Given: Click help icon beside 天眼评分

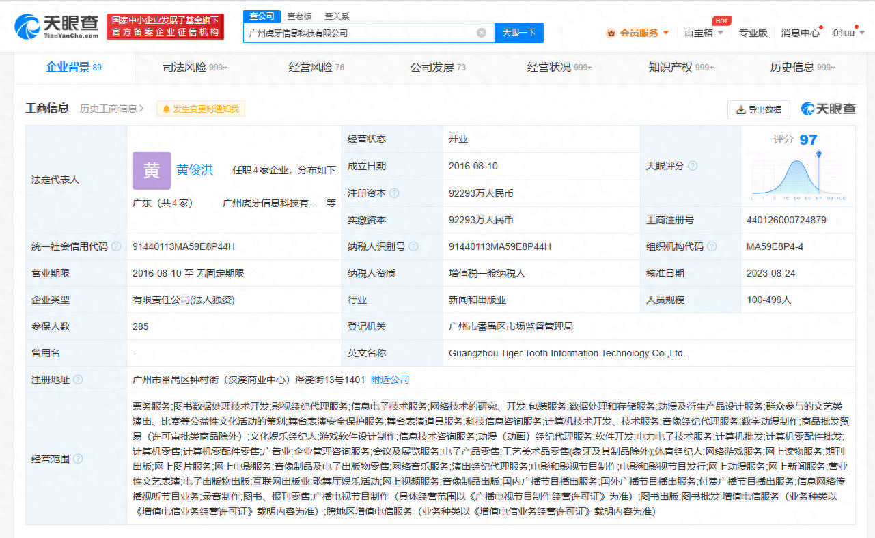Looking at the screenshot, I should click(x=693, y=166).
